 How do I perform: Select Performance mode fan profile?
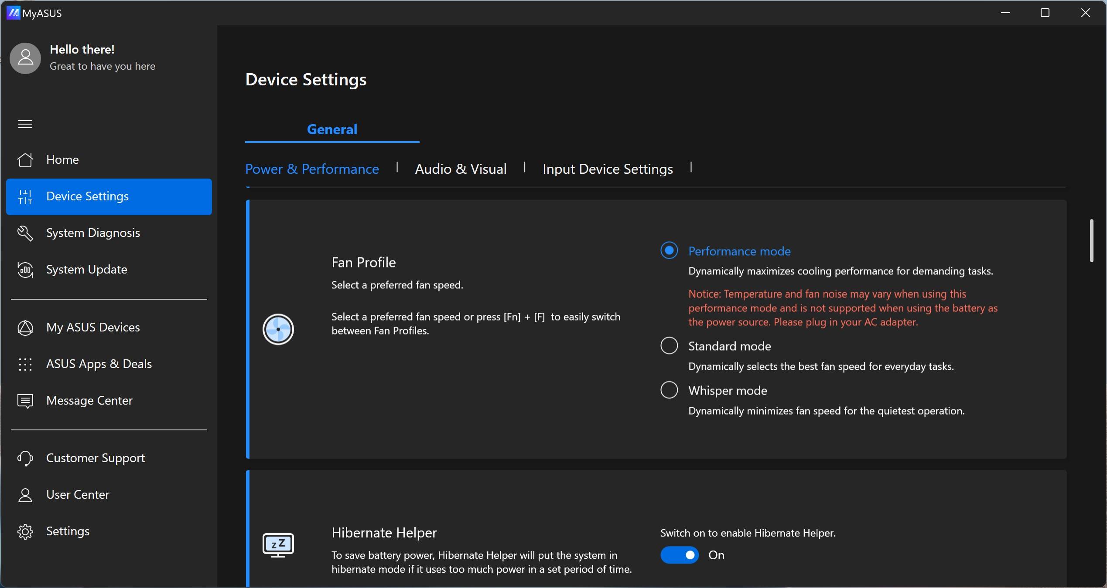pyautogui.click(x=669, y=250)
